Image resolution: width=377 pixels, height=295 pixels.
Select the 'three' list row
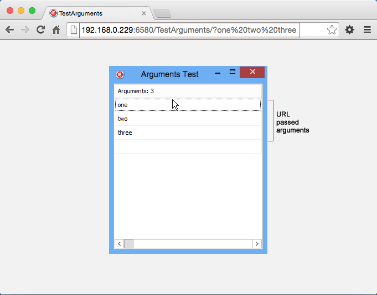(x=188, y=133)
